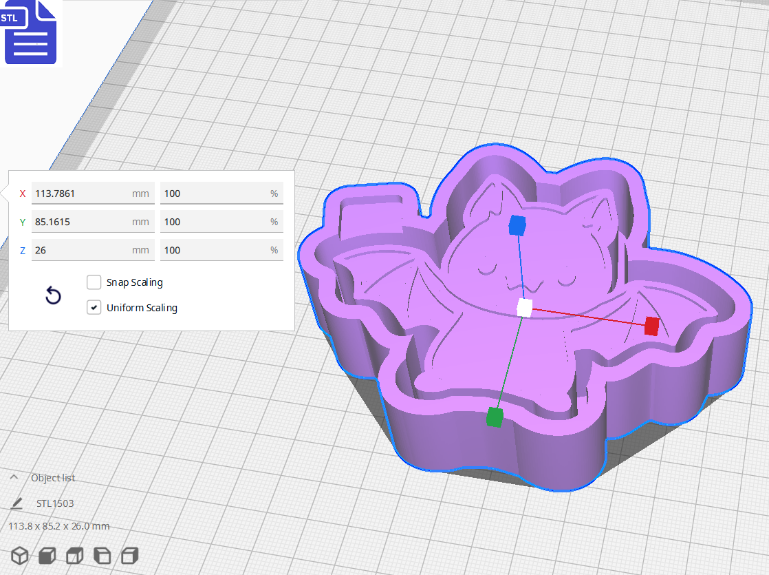Select the left side view icon
This screenshot has height=575, width=769.
tap(102, 556)
